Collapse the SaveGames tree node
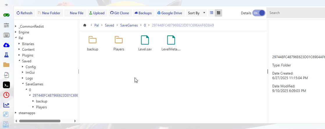Image resolution: width=325 pixels, height=129 pixels. 23,84
